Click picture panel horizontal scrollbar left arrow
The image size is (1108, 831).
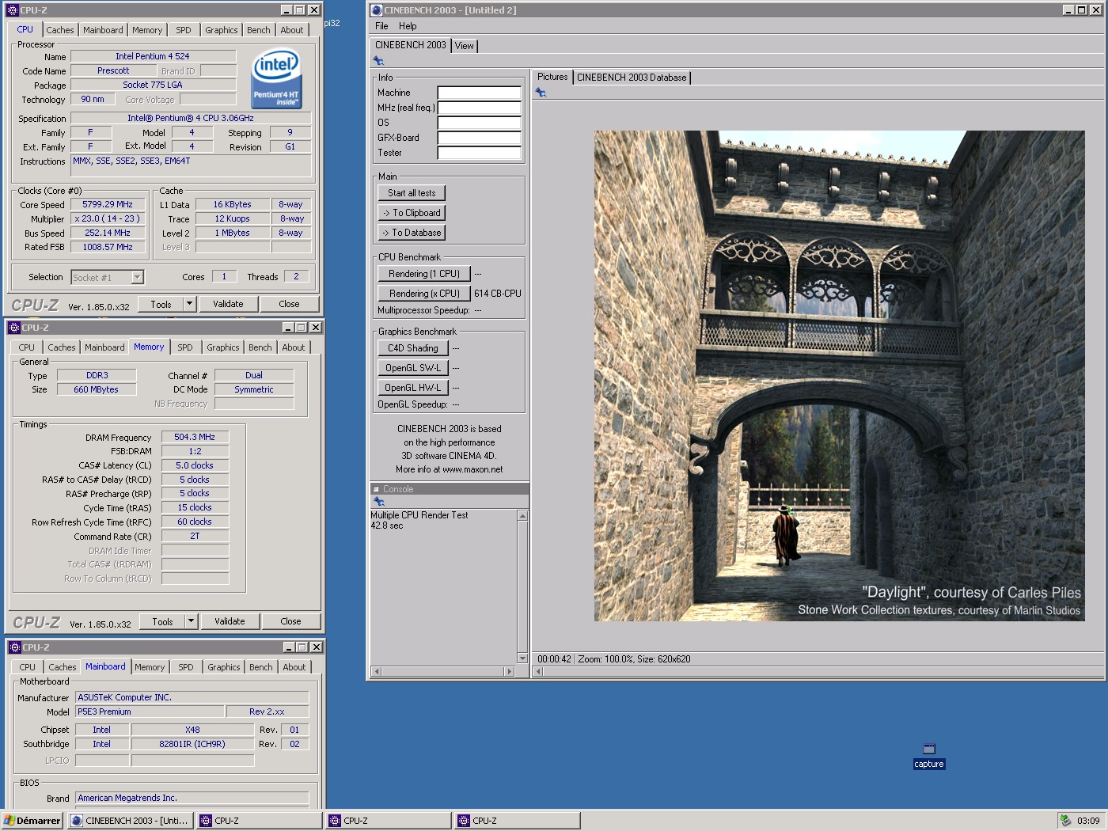(539, 671)
